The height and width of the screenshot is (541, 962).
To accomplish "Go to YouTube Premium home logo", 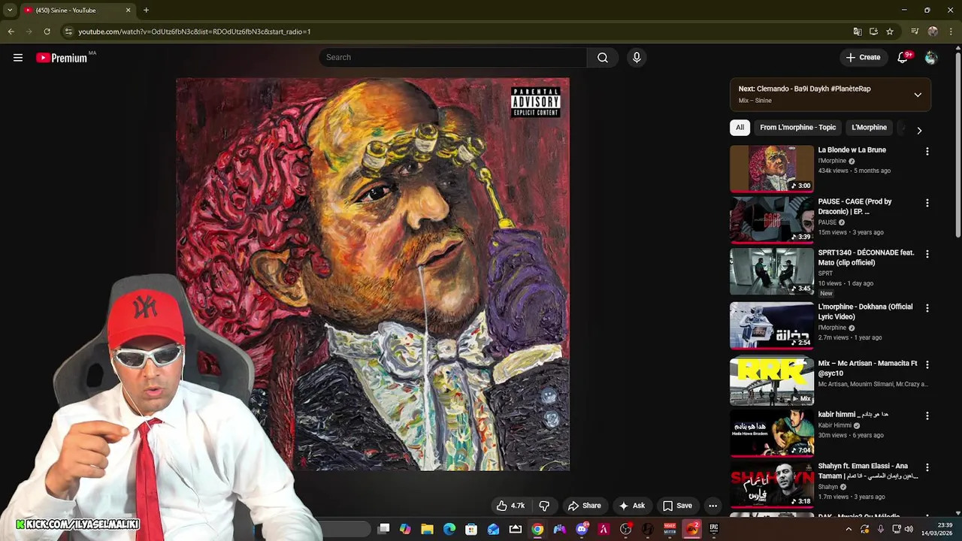I will [x=62, y=58].
